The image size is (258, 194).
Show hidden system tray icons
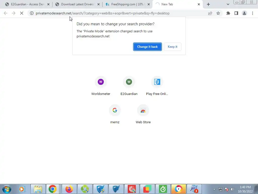[x=214, y=189]
